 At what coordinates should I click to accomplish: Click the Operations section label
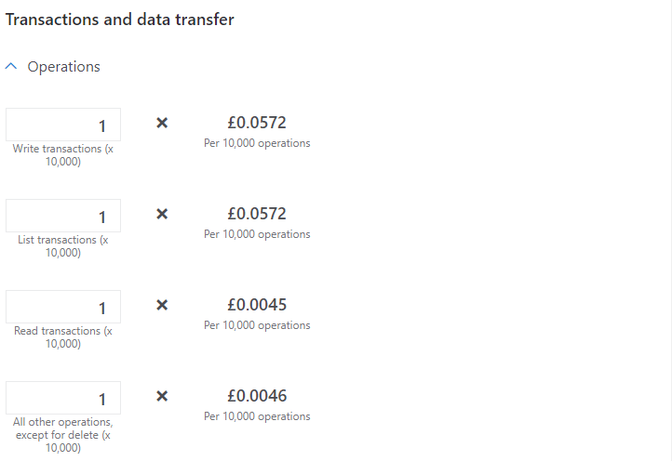(63, 67)
